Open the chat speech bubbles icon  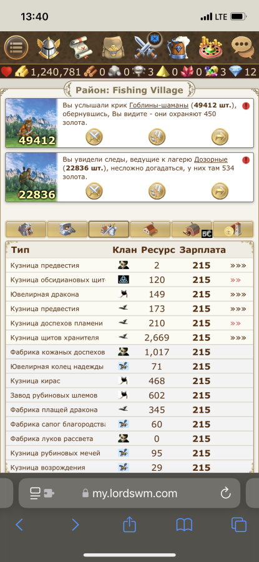(243, 47)
